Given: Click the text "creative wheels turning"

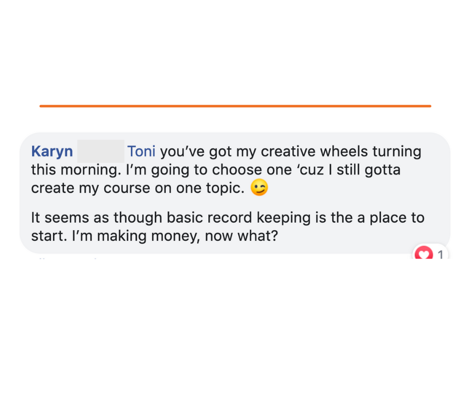Looking at the screenshot, I should click(x=341, y=151).
